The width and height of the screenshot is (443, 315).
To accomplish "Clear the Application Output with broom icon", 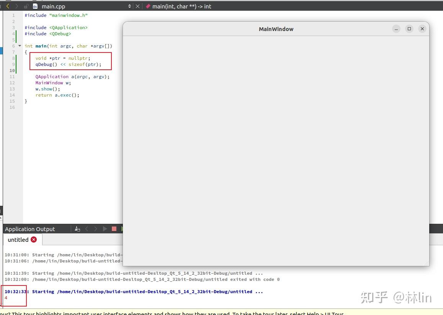I will (x=77, y=229).
